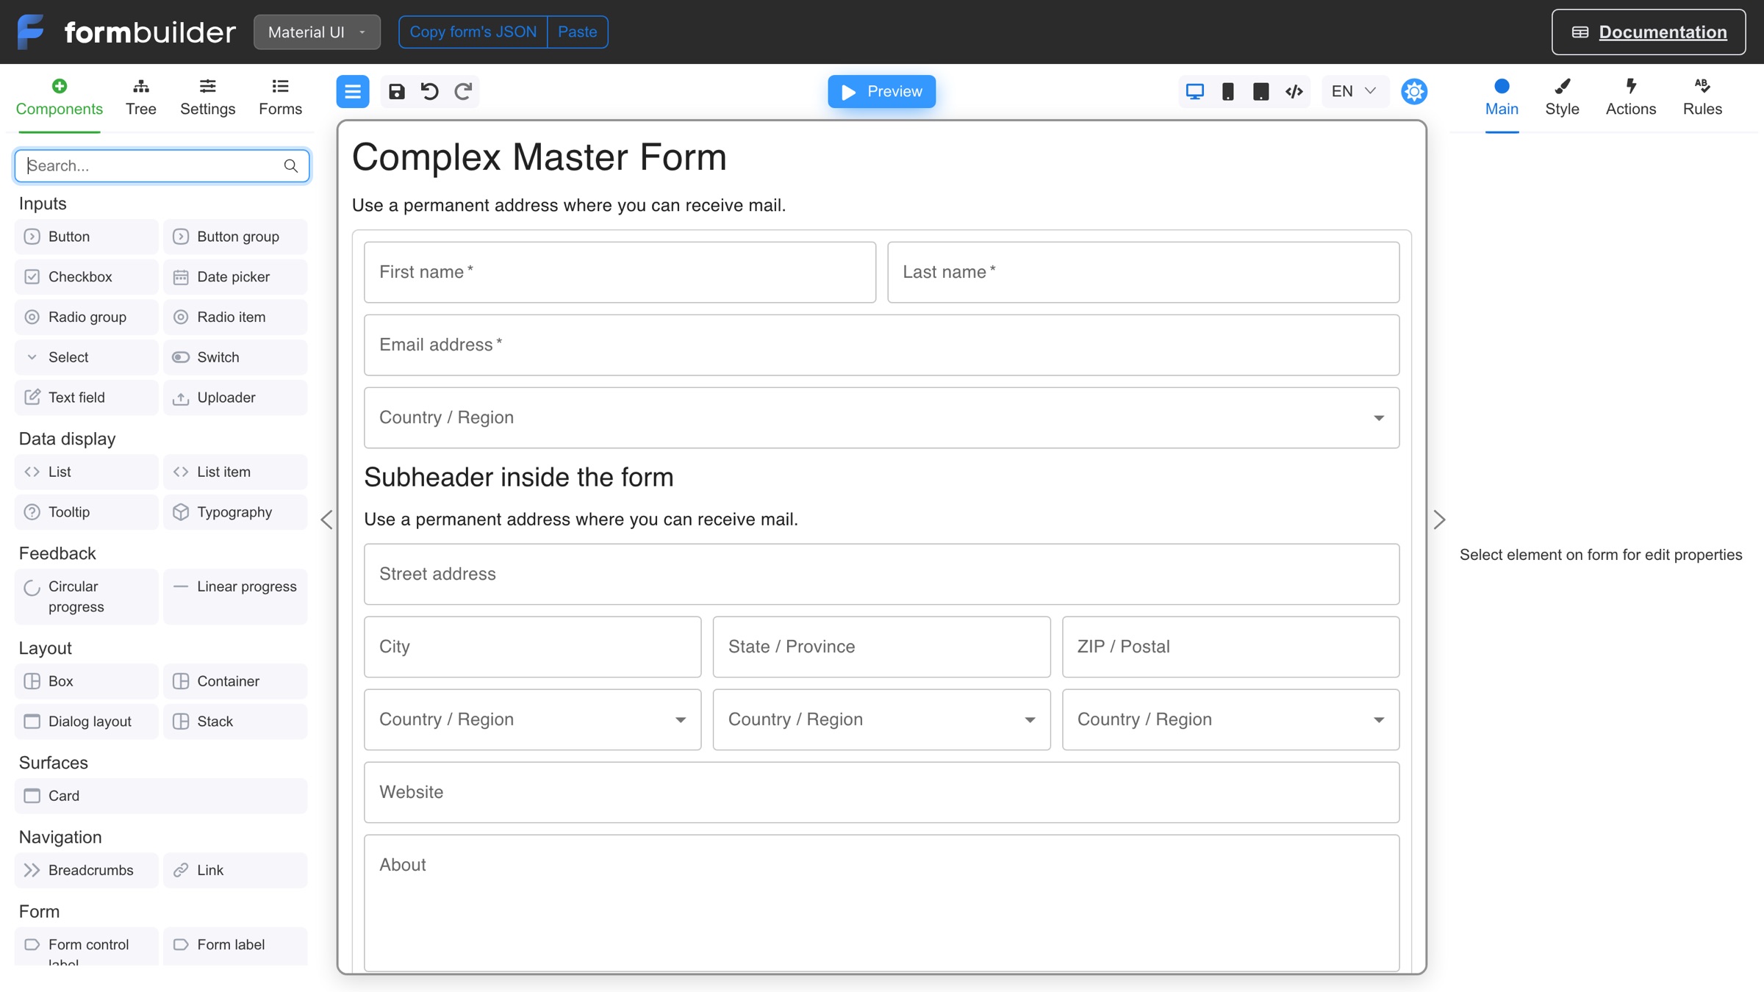Click the First name field
1764x992 pixels.
pyautogui.click(x=620, y=272)
